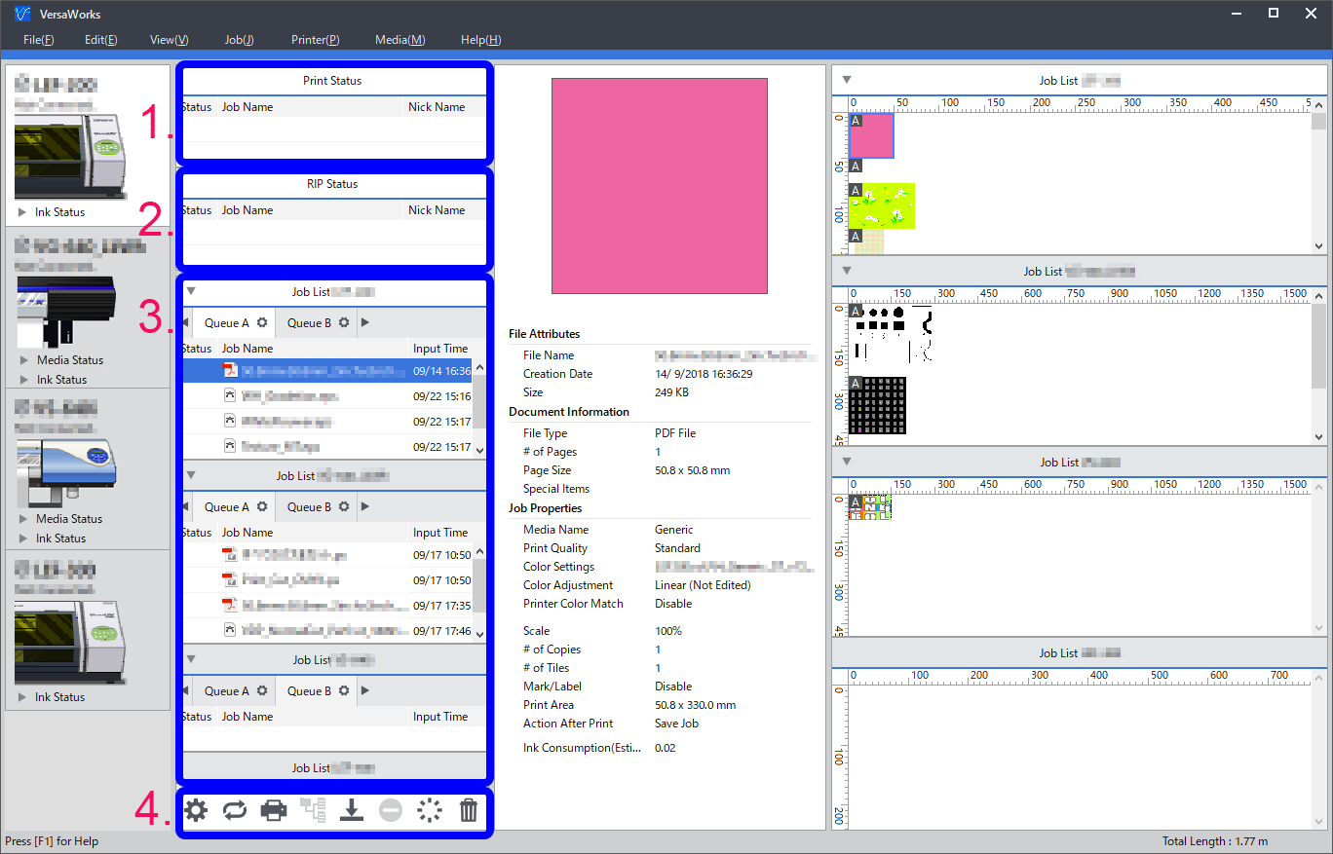Image resolution: width=1333 pixels, height=854 pixels.
Task: Expand Ink Status under the first printer
Action: (22, 212)
